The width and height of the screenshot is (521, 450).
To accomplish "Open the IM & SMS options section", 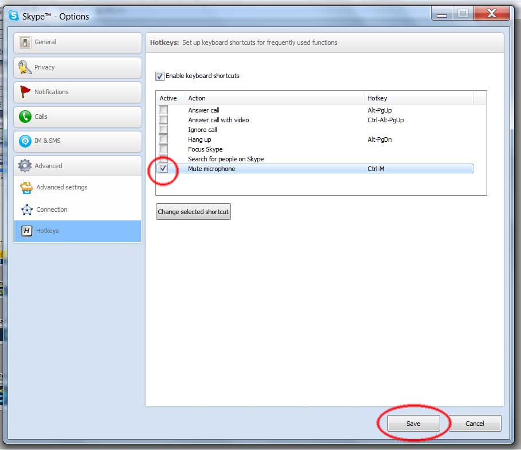I will click(x=77, y=141).
